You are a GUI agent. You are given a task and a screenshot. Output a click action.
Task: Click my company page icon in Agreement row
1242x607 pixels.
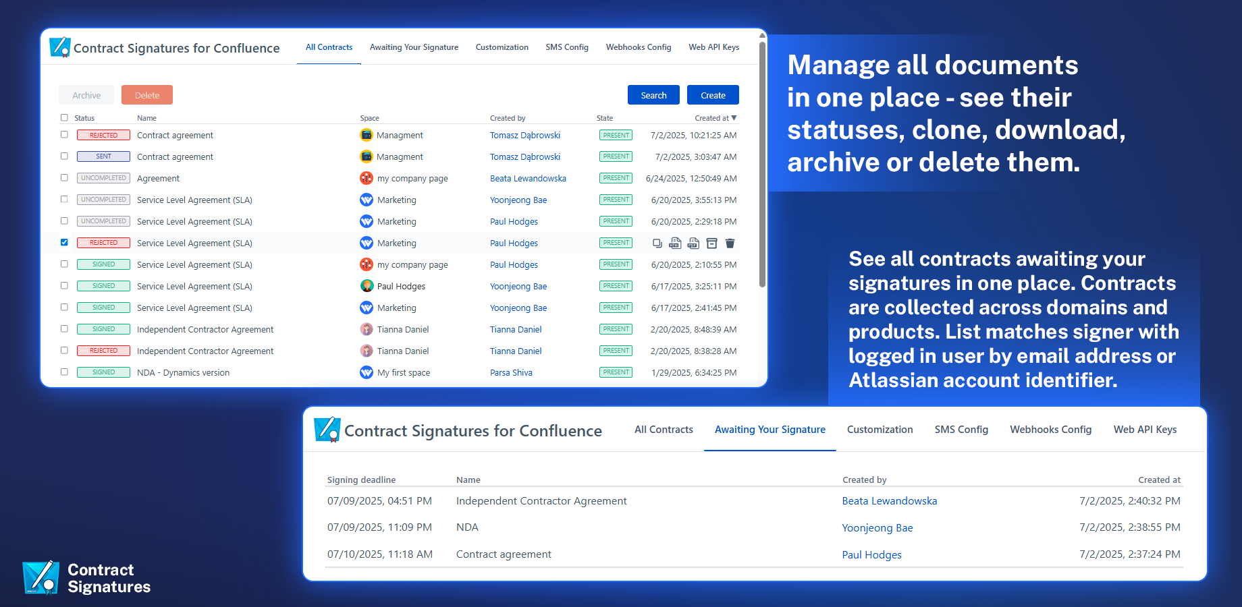(367, 178)
